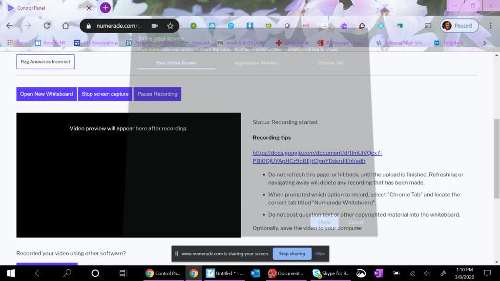Open the Windows notification center icon
Viewport: 500px width, 281px height.
487,273
